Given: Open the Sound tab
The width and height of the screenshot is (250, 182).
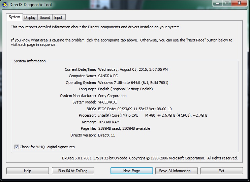Looking at the screenshot, I should coord(45,18).
